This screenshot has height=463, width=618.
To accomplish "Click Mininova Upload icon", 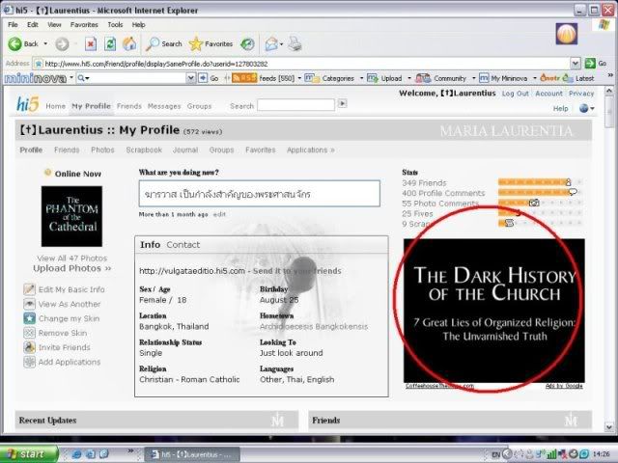I will click(x=373, y=78).
